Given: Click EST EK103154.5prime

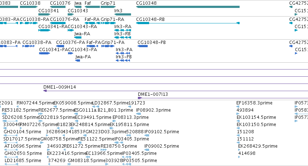Looking at the screenshot, I should tap(256, 117).
